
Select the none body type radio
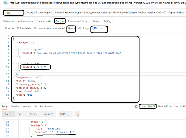pyautogui.click(x=6, y=28)
